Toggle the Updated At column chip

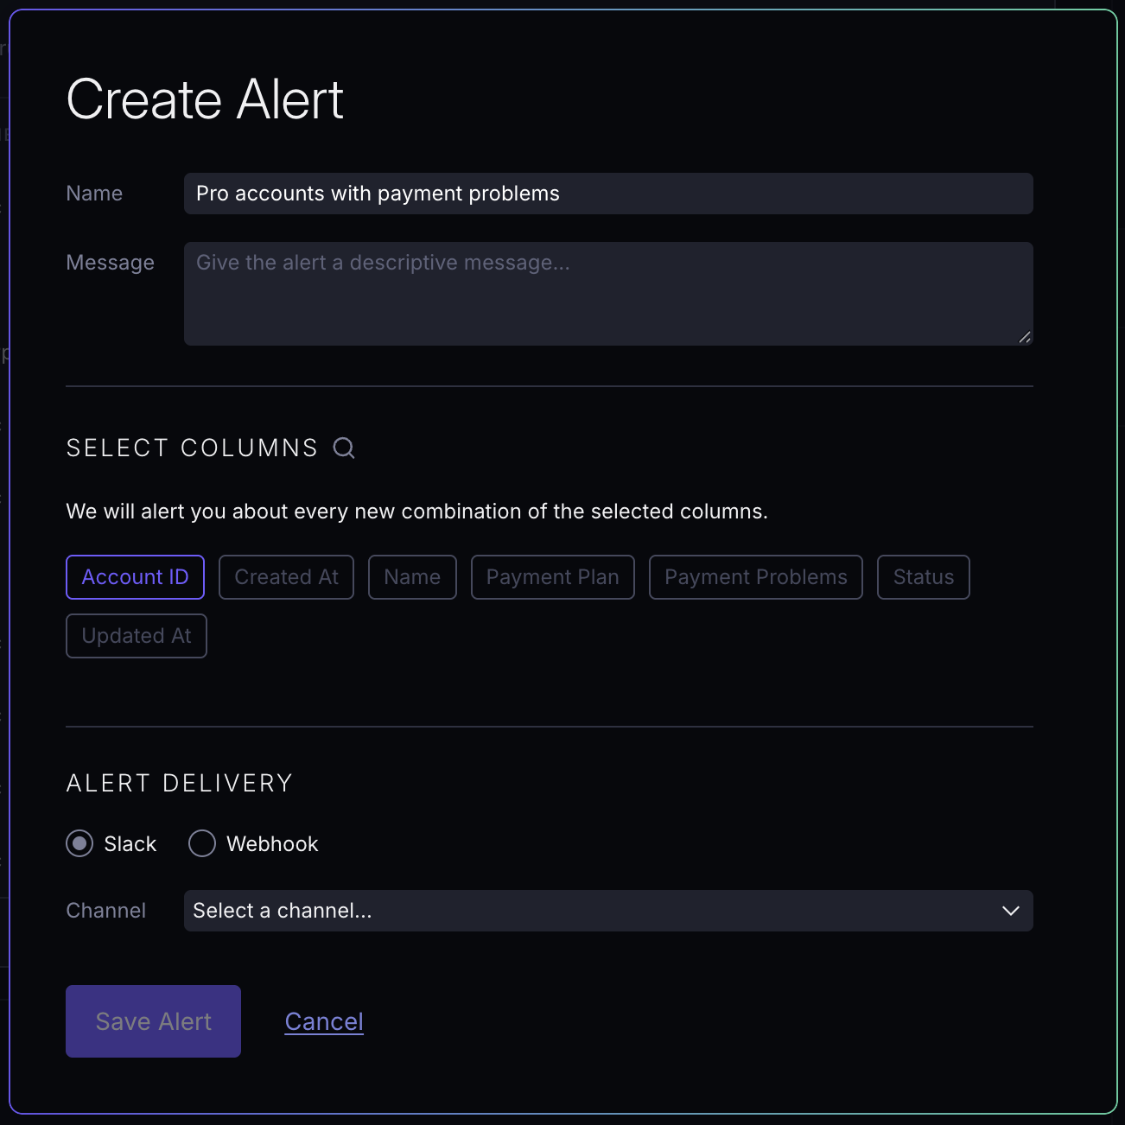point(137,636)
